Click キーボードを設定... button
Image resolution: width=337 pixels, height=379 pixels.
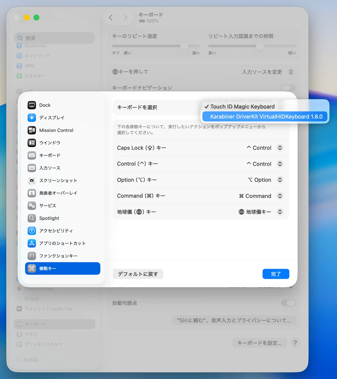point(259,343)
